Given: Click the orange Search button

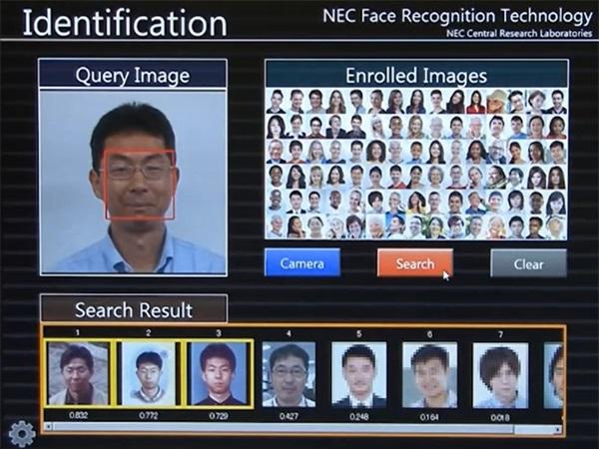Looking at the screenshot, I should (415, 263).
